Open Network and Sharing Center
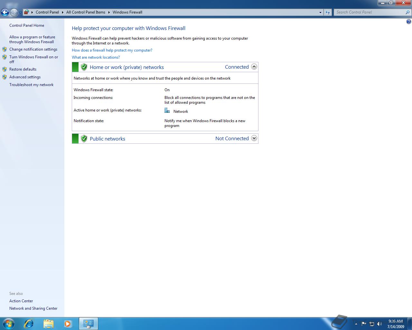 33,308
